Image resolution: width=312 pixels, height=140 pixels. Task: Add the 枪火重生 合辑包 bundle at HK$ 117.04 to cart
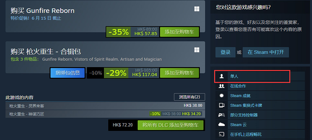coord(179,73)
